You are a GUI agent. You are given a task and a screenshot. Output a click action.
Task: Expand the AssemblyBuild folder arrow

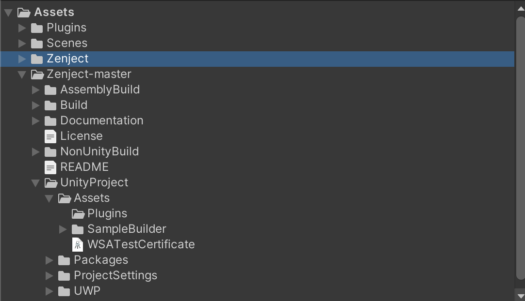(36, 90)
